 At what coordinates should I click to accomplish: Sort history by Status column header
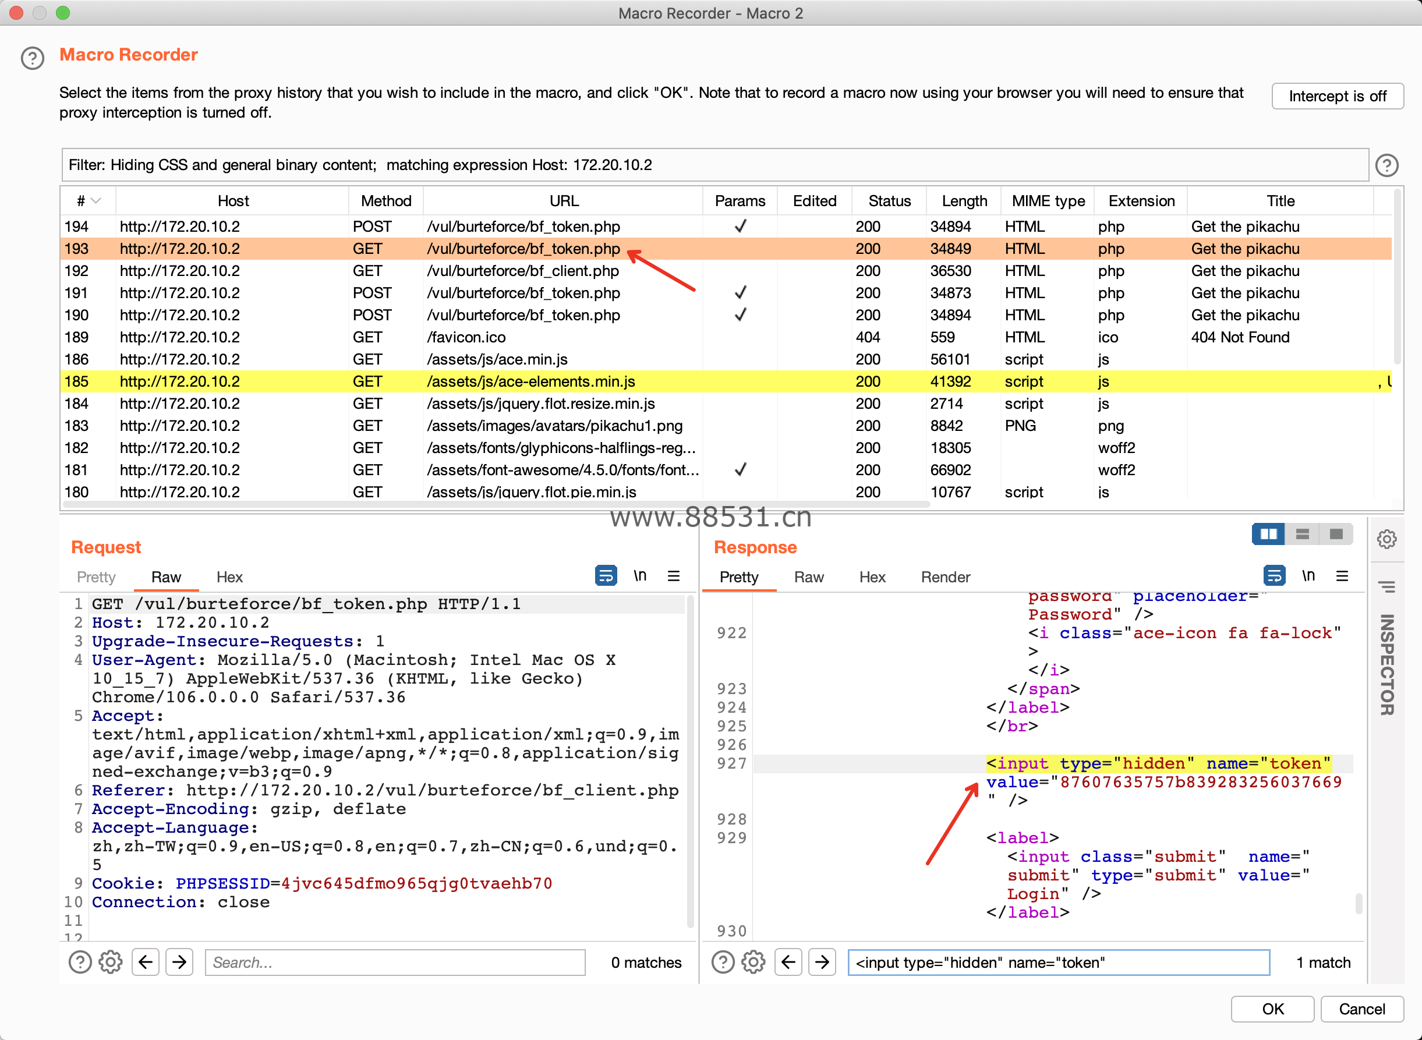[x=889, y=201]
